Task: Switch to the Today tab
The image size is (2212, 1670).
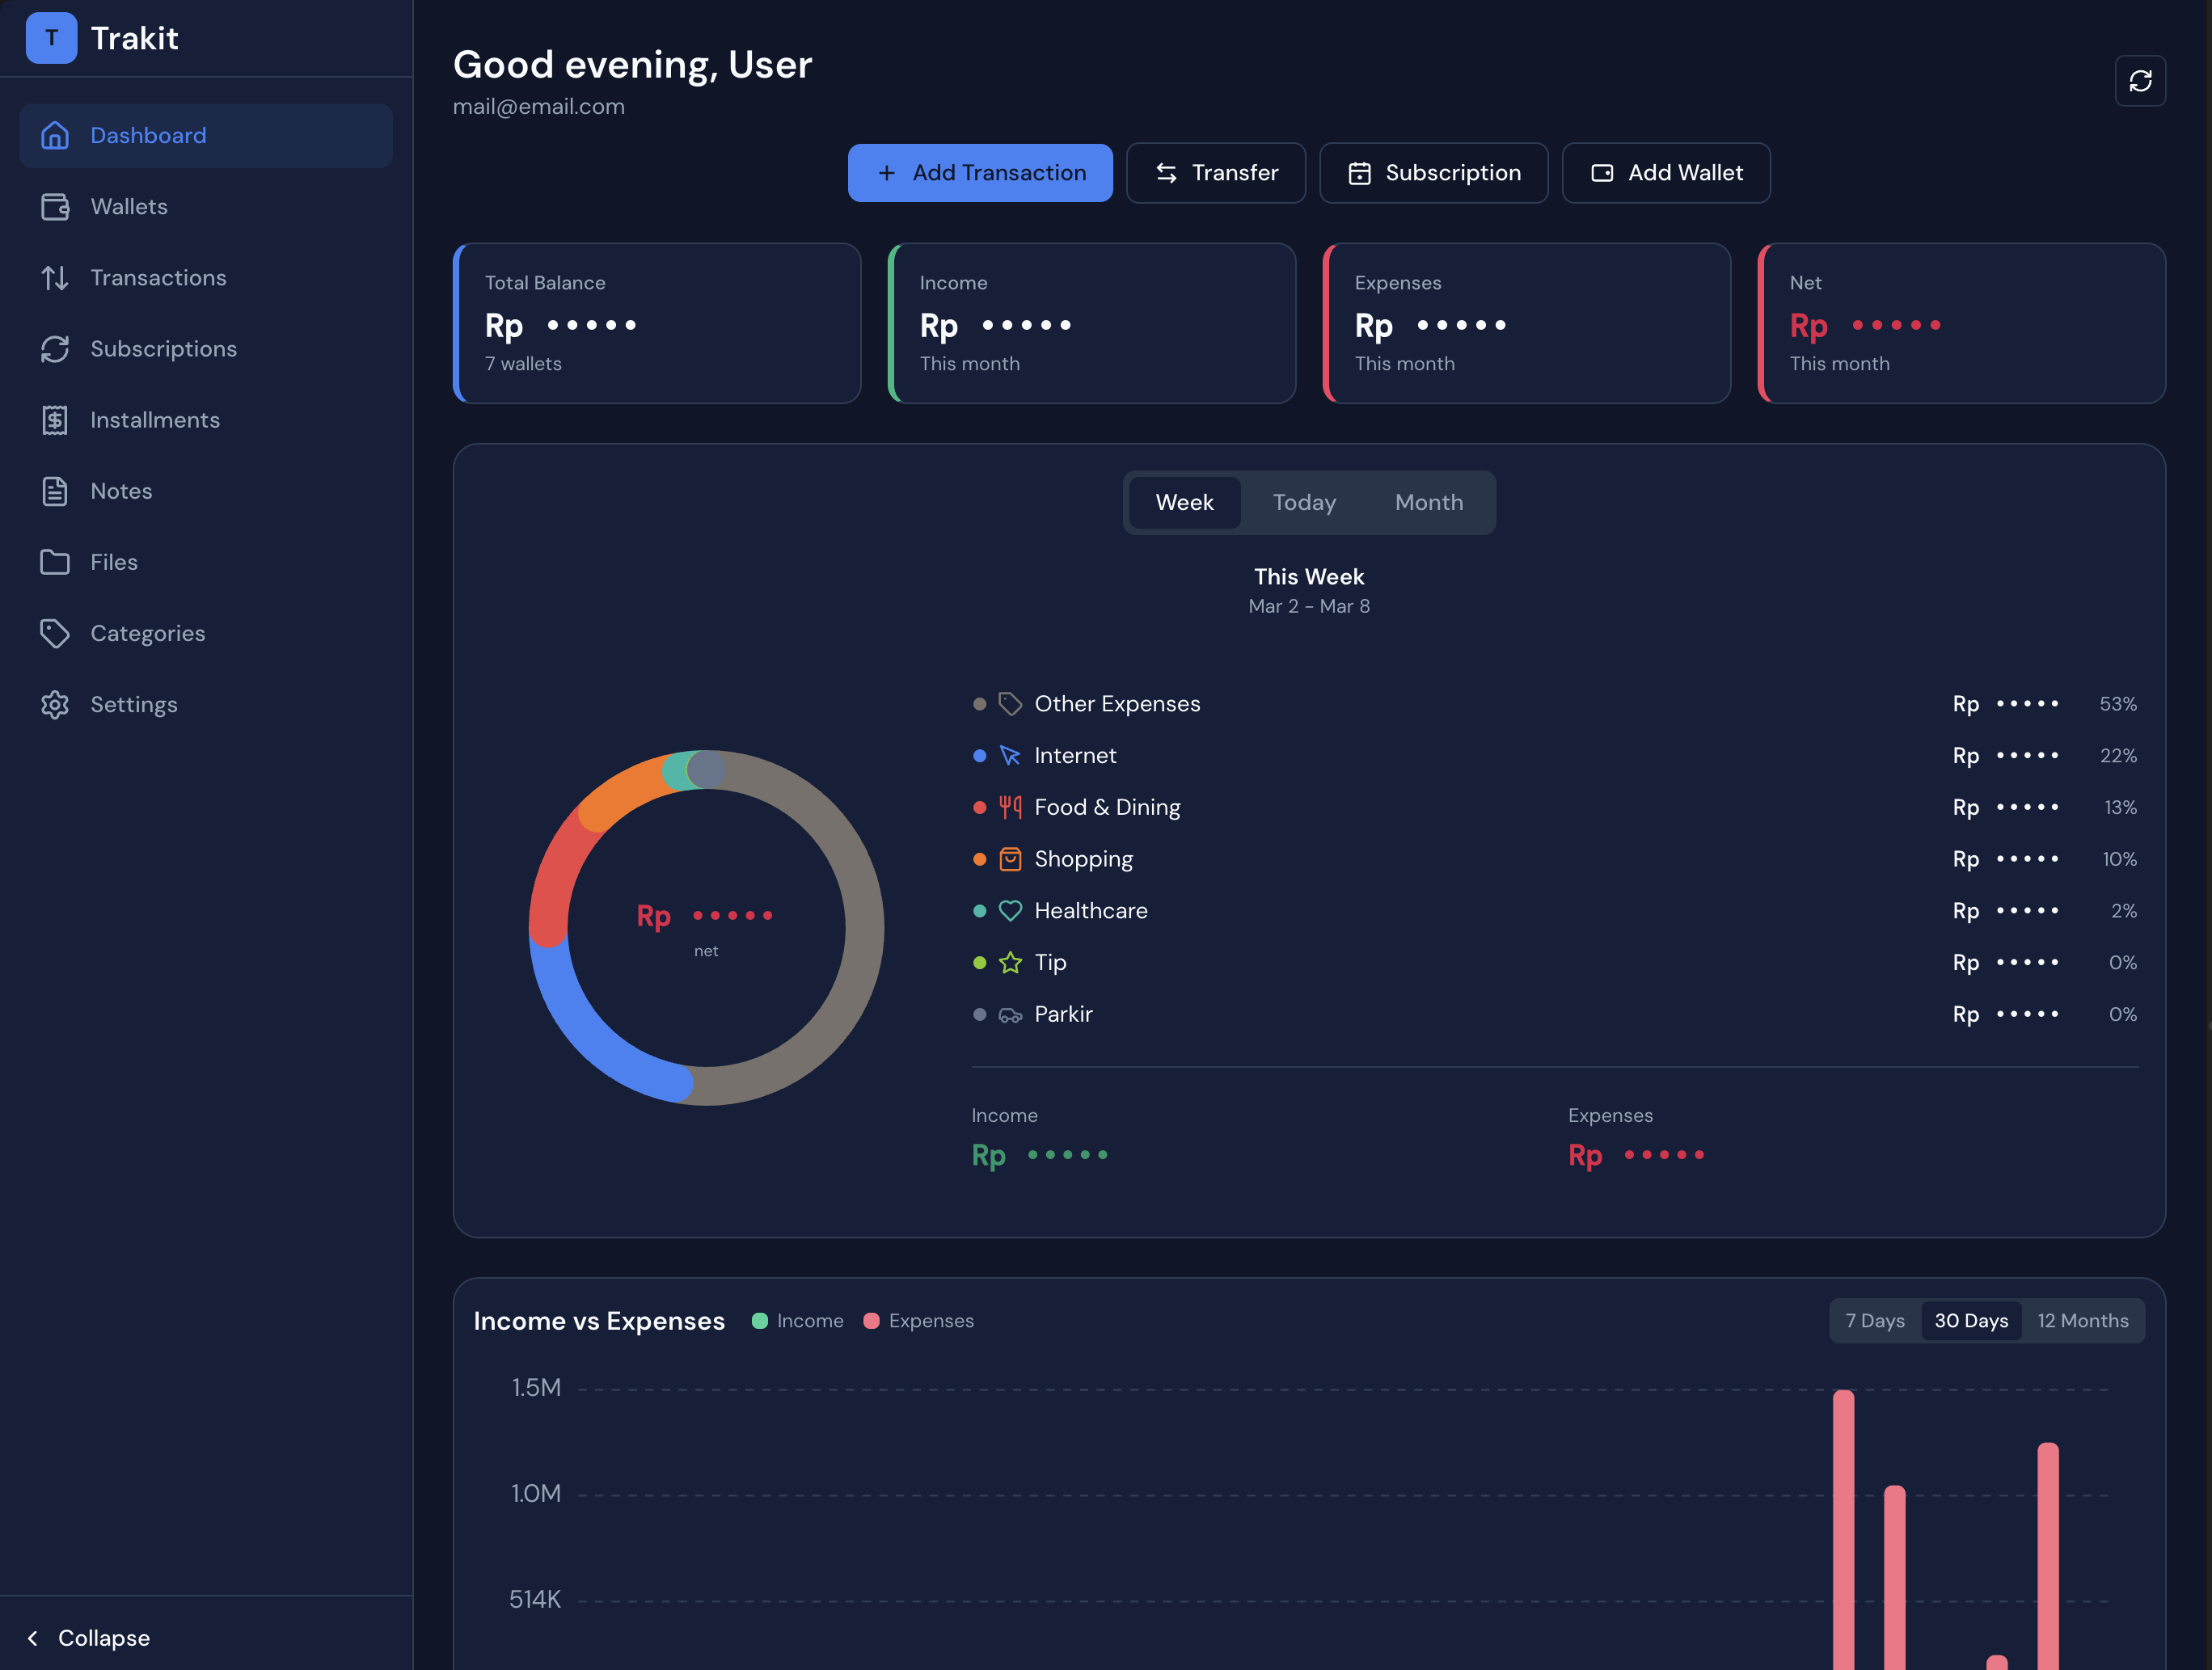Action: click(x=1303, y=502)
